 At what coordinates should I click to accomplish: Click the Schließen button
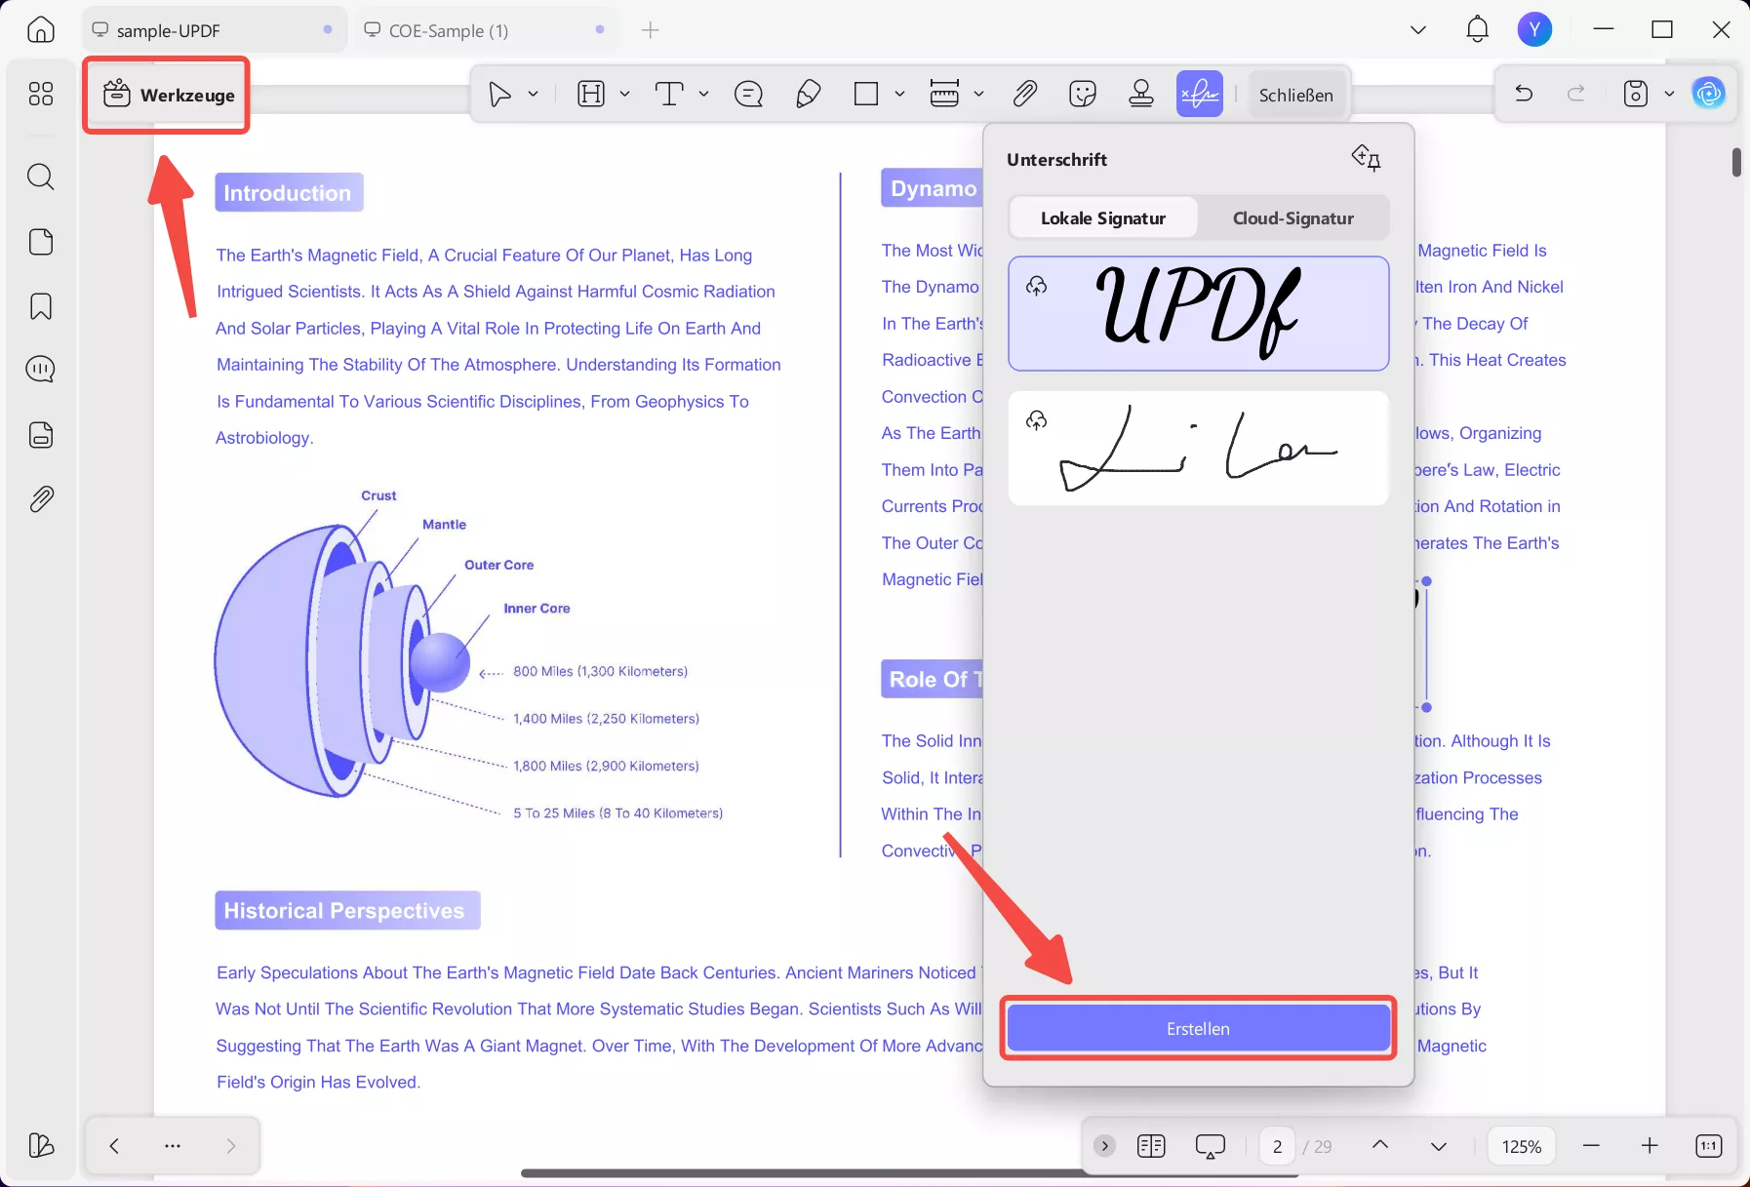click(x=1295, y=95)
